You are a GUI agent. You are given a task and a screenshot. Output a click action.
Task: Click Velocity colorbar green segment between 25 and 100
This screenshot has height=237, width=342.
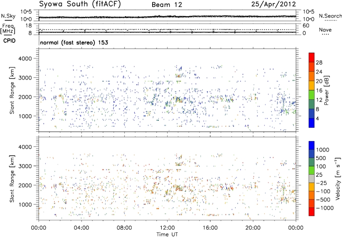coord(312,170)
